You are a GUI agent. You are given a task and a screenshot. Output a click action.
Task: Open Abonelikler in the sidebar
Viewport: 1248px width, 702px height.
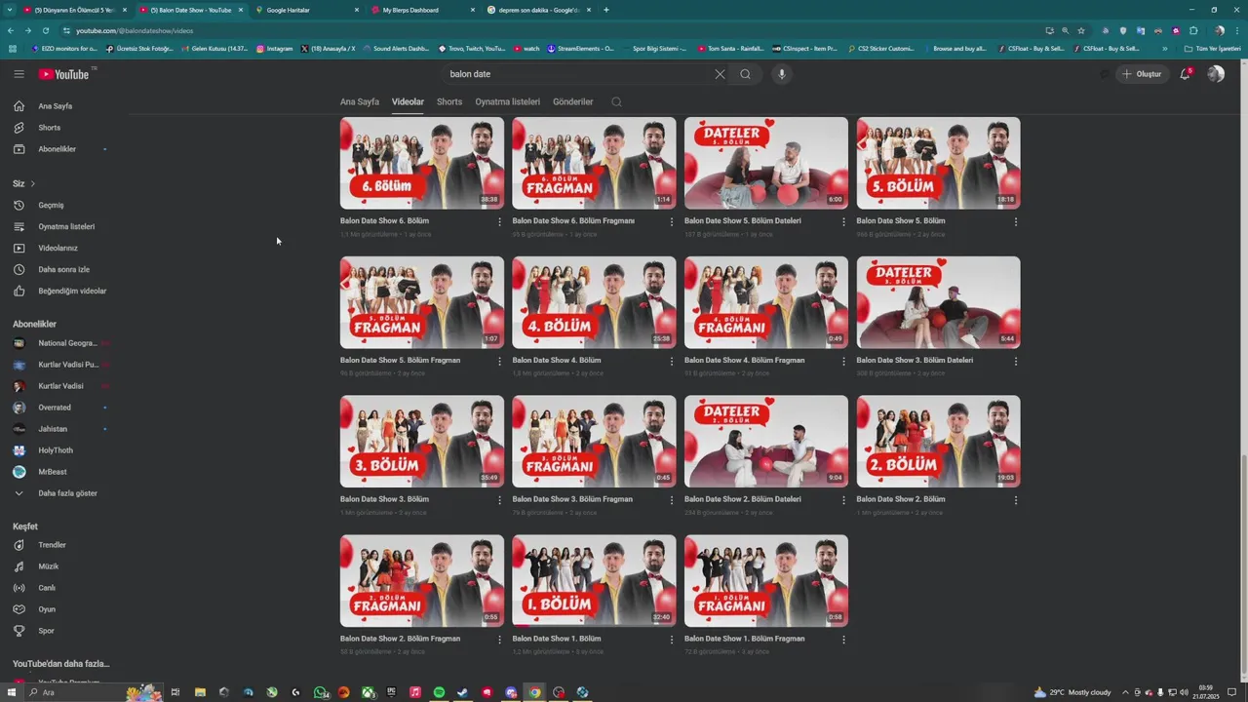click(x=57, y=149)
